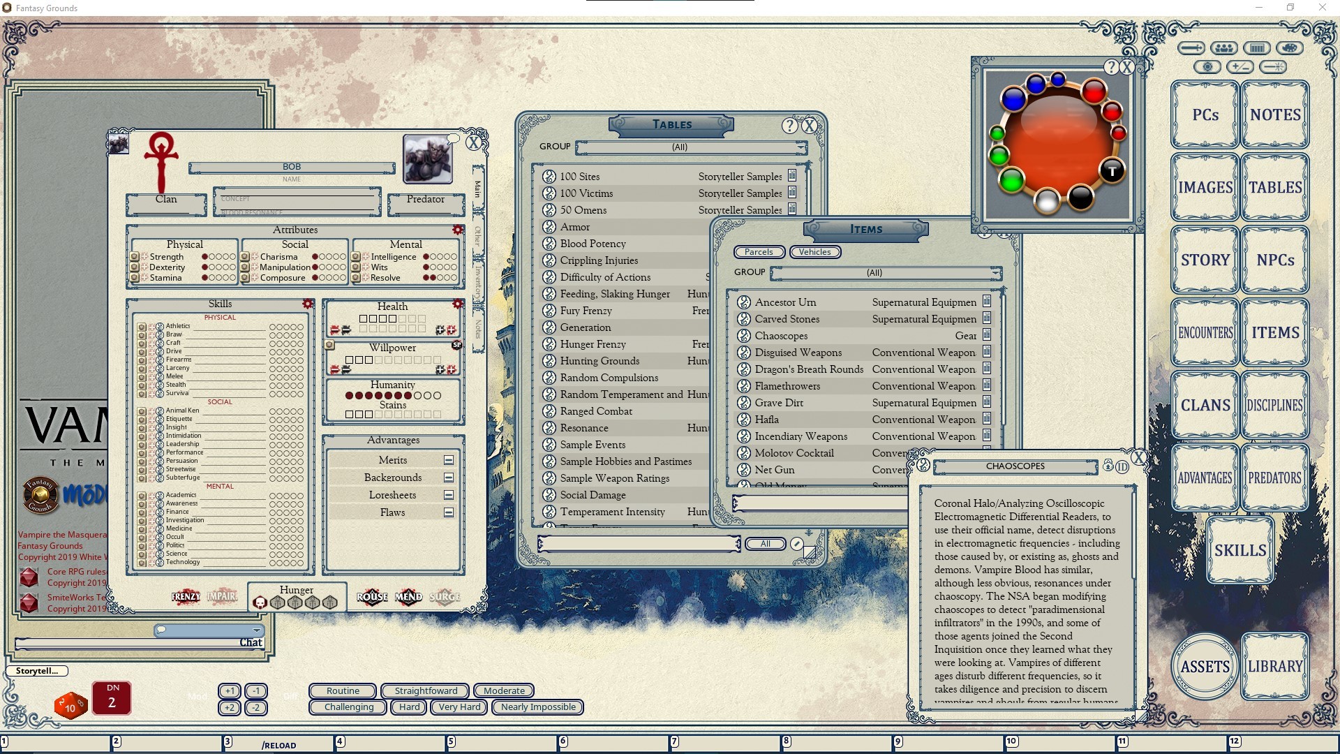
Task: Click the Mend action icon
Action: [x=408, y=597]
